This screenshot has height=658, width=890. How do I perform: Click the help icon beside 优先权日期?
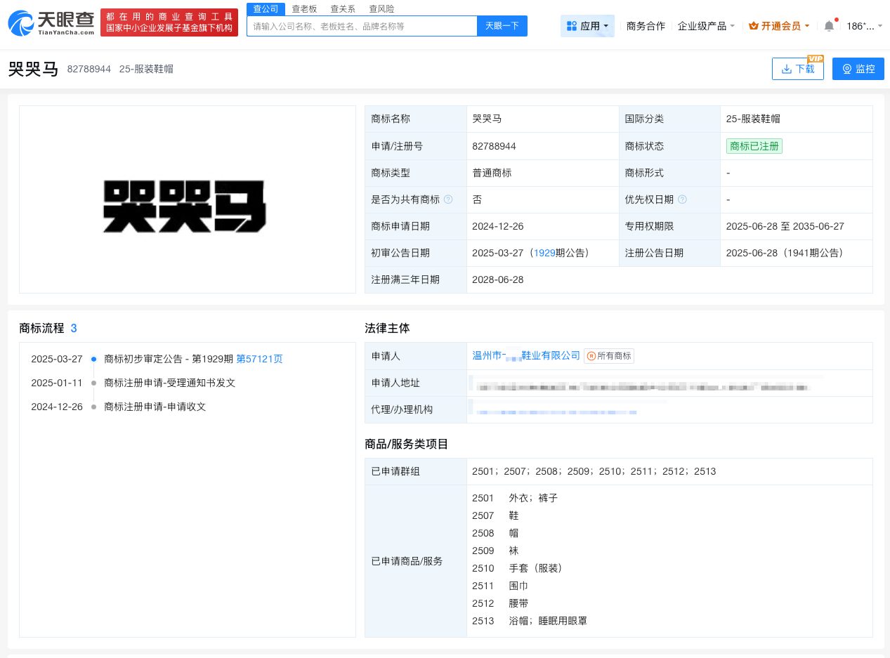[681, 199]
